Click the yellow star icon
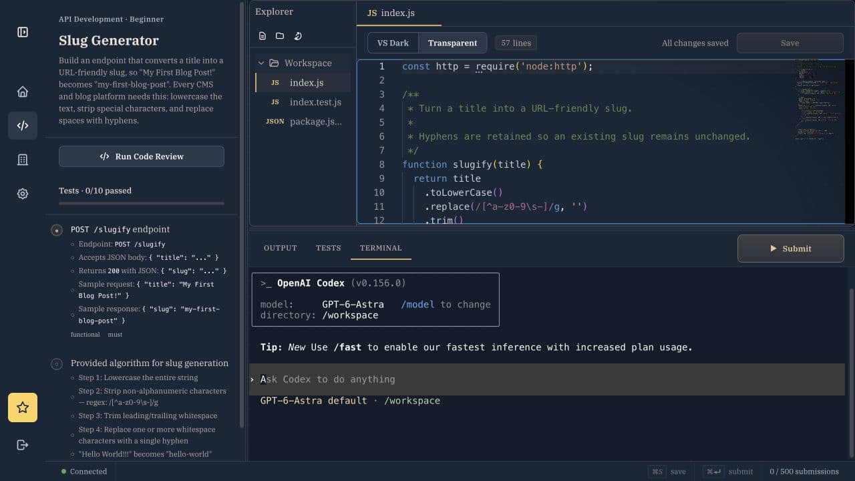The image size is (855, 481). pyautogui.click(x=23, y=408)
